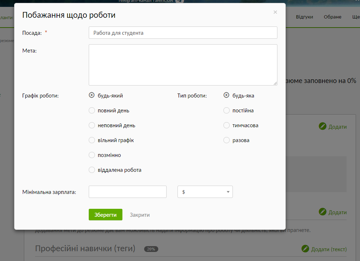Click the Посада input field
The image size is (360, 261).
(183, 33)
